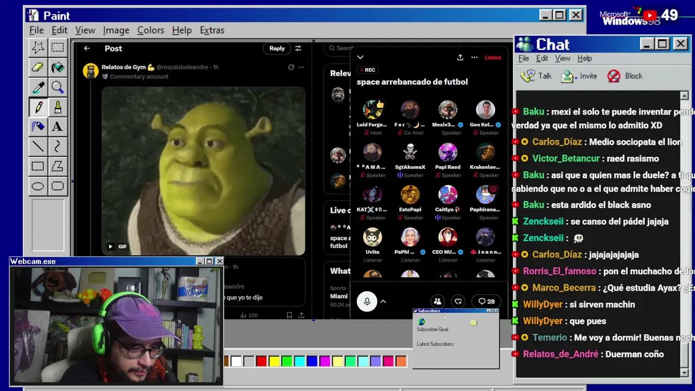The height and width of the screenshot is (391, 695).
Task: Pick the red color swatch in Paint palette
Action: coord(262,361)
